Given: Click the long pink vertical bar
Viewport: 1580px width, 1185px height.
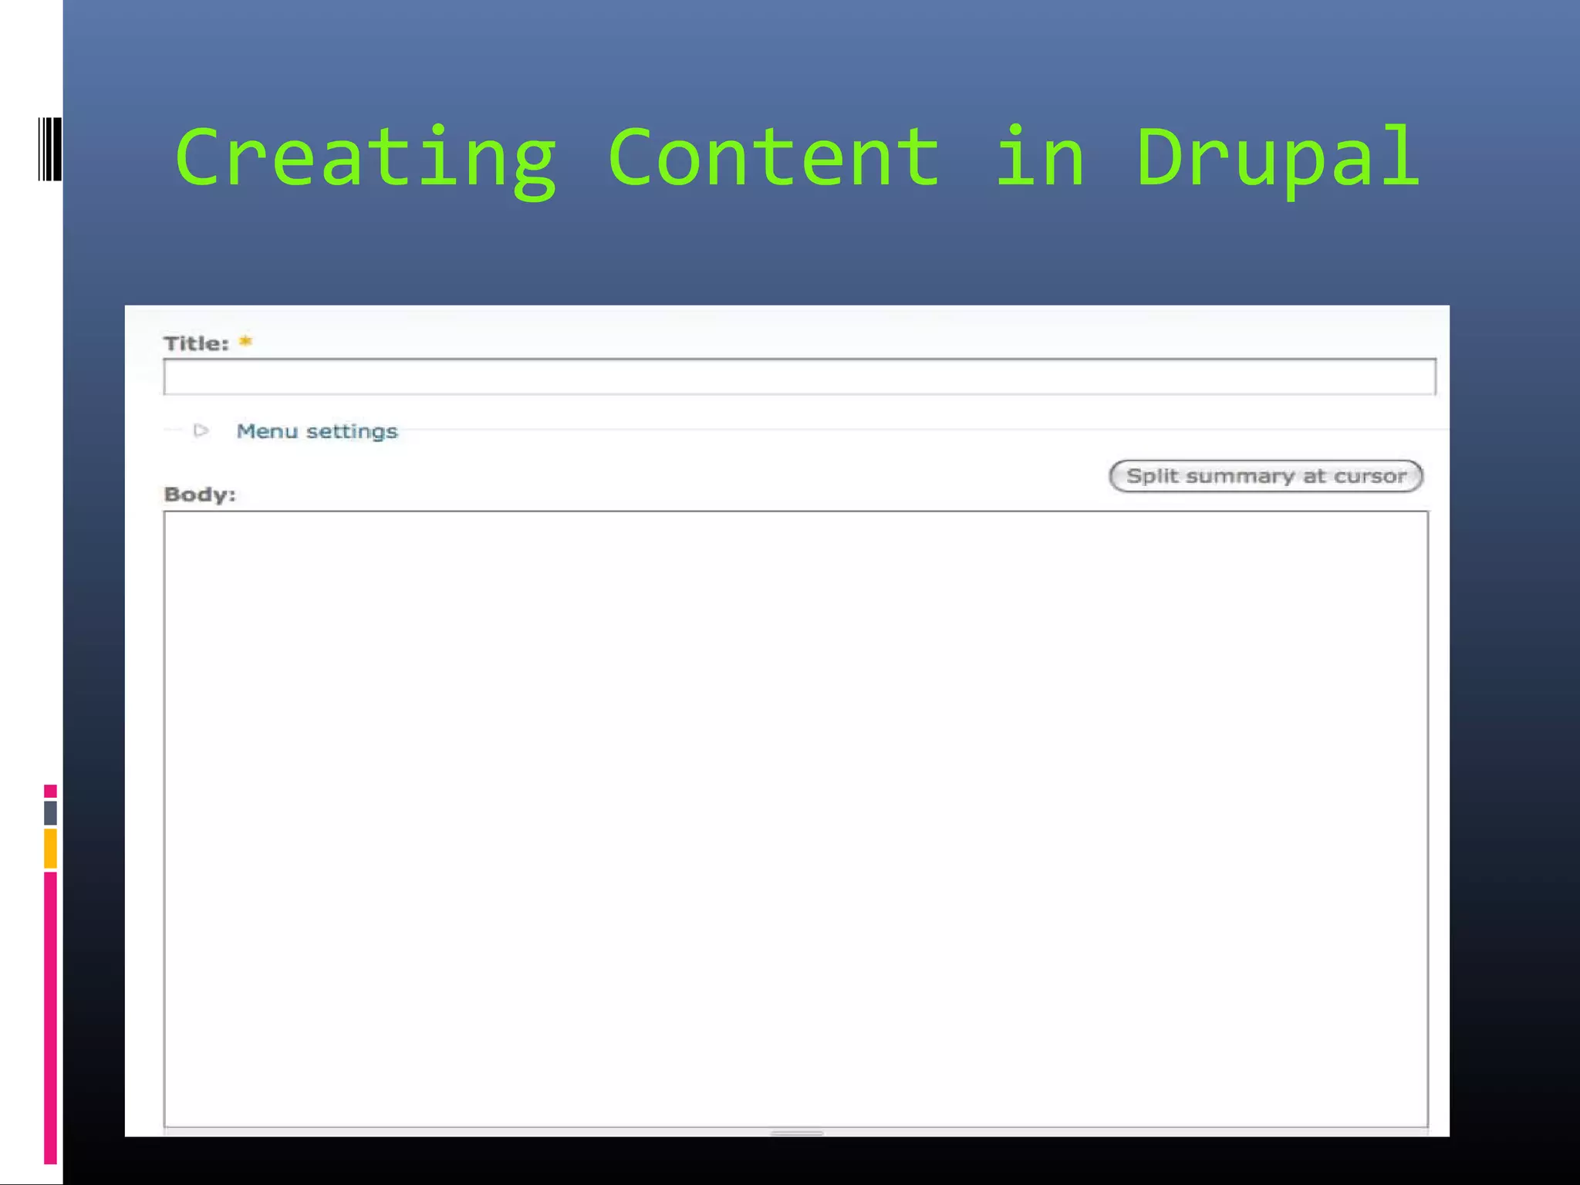Looking at the screenshot, I should (x=50, y=1017).
